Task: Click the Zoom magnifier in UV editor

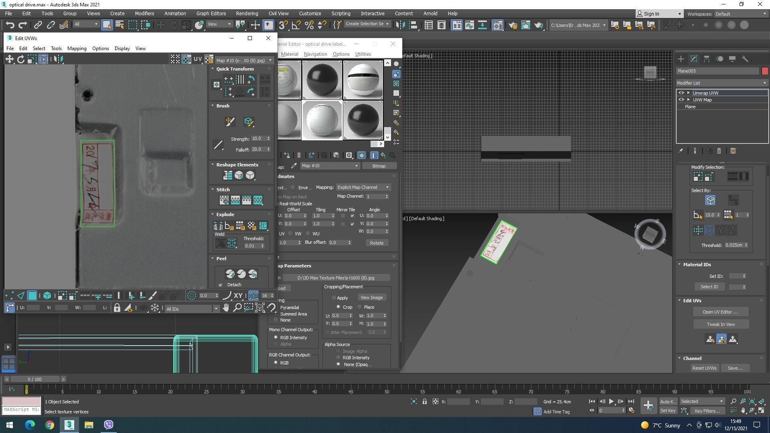Action: [x=237, y=308]
